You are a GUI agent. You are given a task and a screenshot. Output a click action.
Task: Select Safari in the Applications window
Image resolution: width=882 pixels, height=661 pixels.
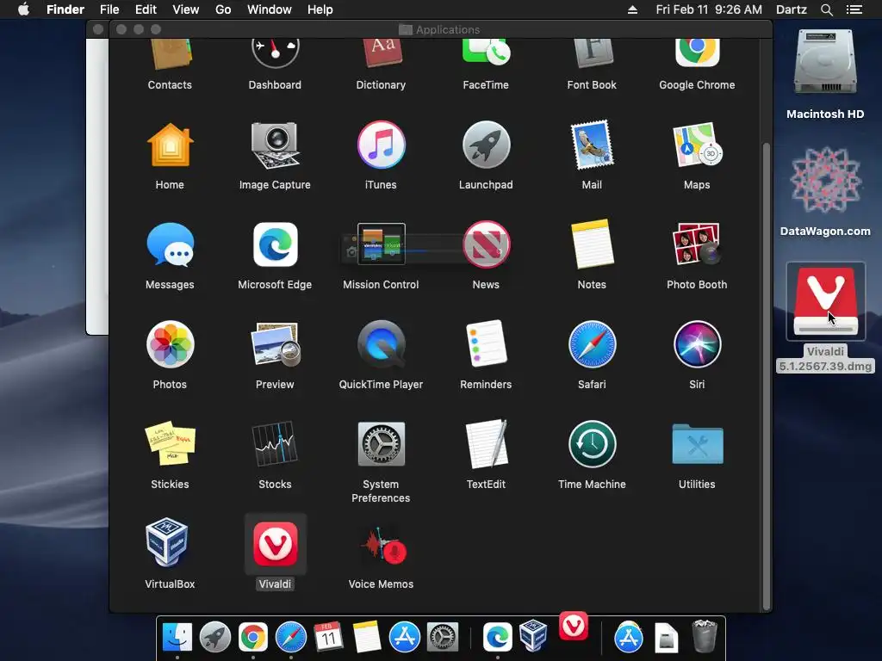click(x=592, y=344)
